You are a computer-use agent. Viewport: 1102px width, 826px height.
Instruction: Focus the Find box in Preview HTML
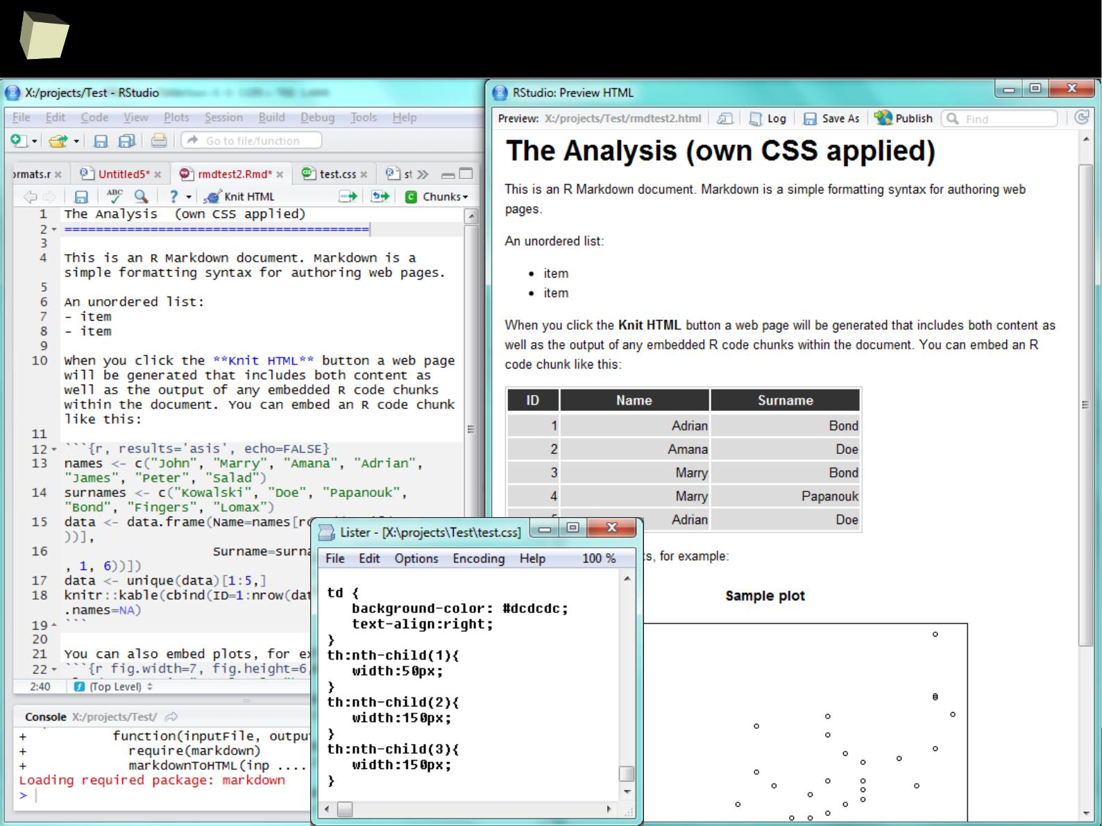[999, 119]
